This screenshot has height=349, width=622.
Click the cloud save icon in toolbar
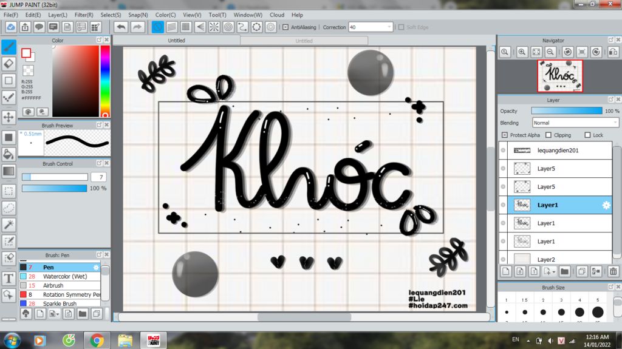click(x=11, y=27)
